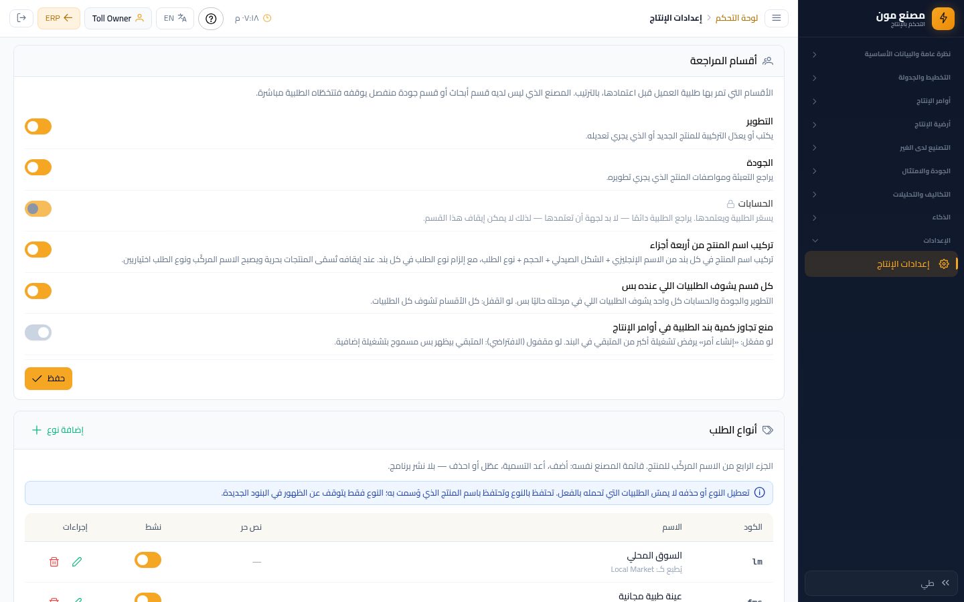964x602 pixels.
Task: Click the ERP back button
Action: click(x=59, y=18)
